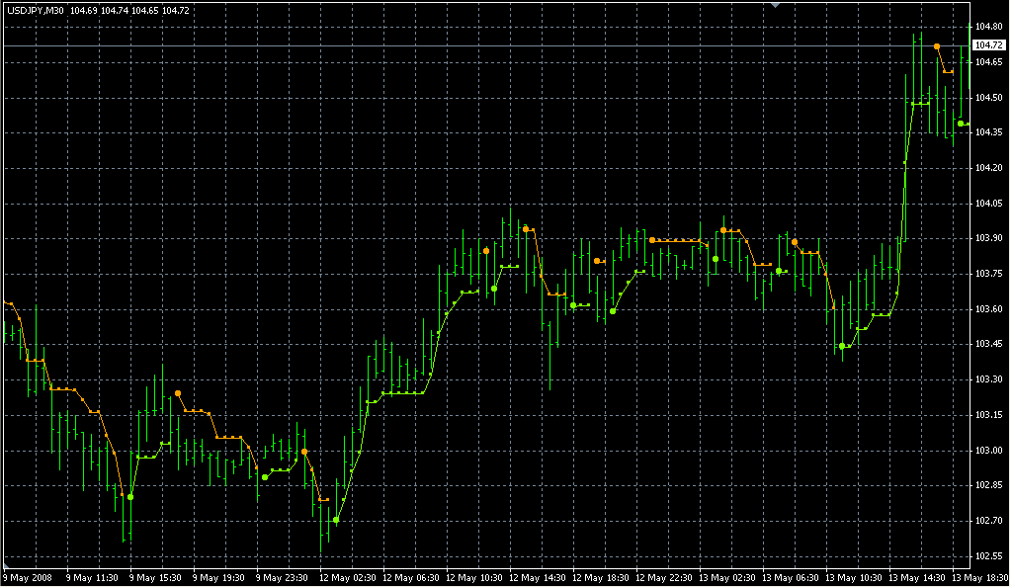Click the USDJPY,M30 chart title

pyautogui.click(x=34, y=10)
